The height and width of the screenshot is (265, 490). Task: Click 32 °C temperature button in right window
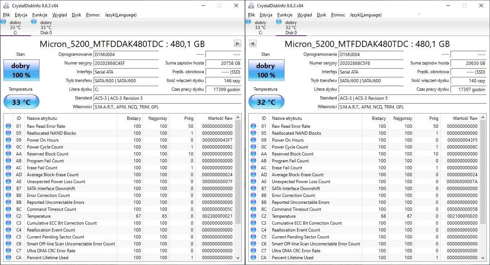point(266,102)
